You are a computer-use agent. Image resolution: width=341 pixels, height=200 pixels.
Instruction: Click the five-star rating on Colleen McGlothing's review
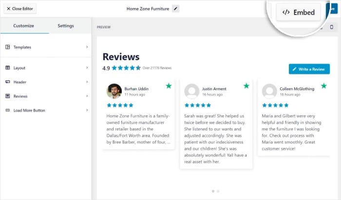pyautogui.click(x=275, y=105)
